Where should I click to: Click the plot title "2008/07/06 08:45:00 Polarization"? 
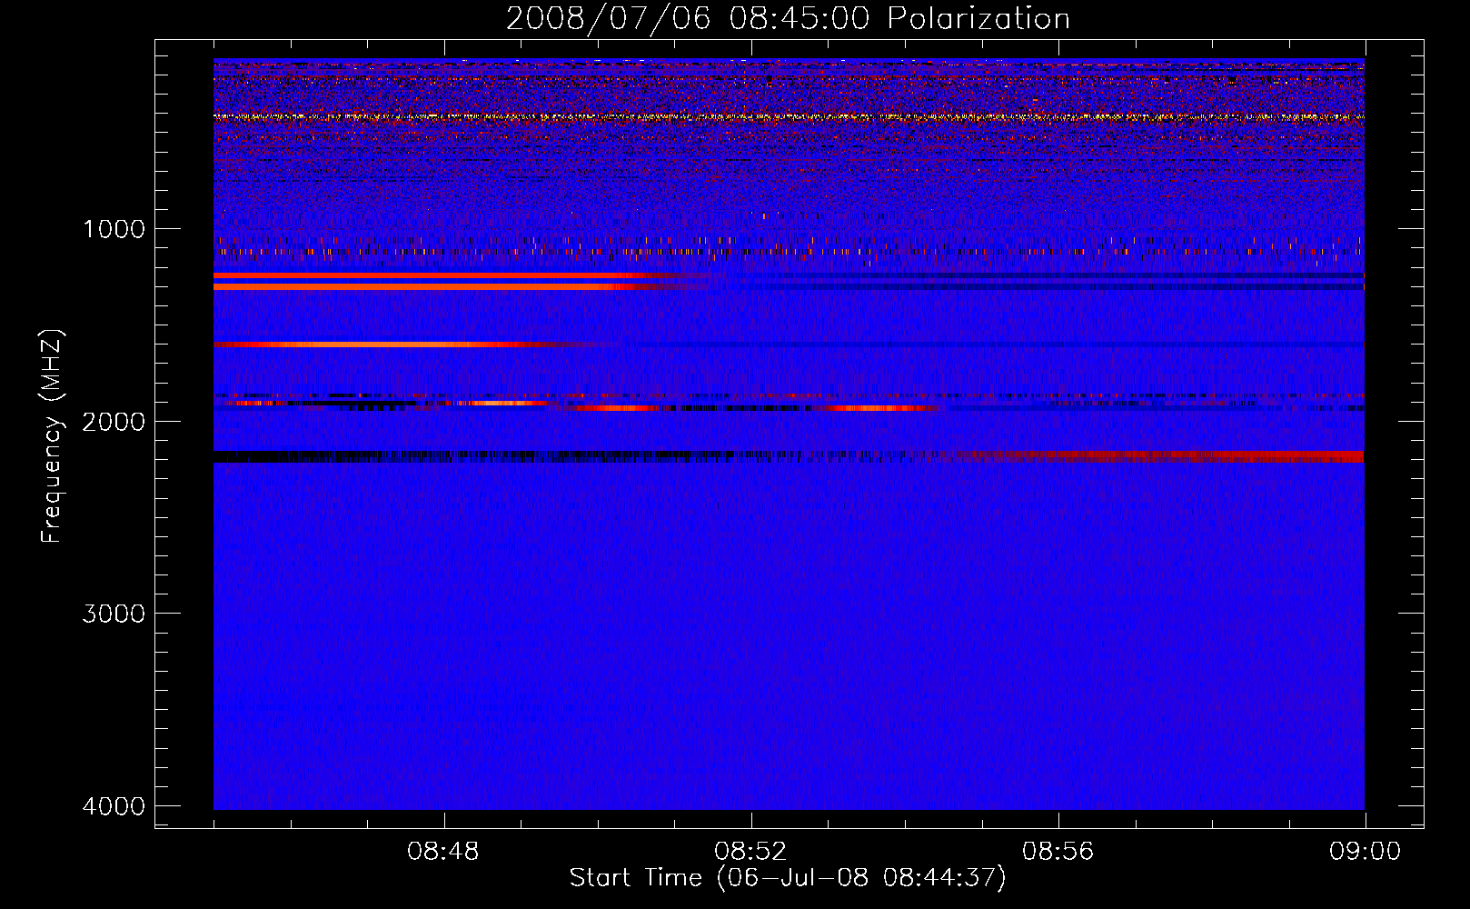tap(788, 19)
